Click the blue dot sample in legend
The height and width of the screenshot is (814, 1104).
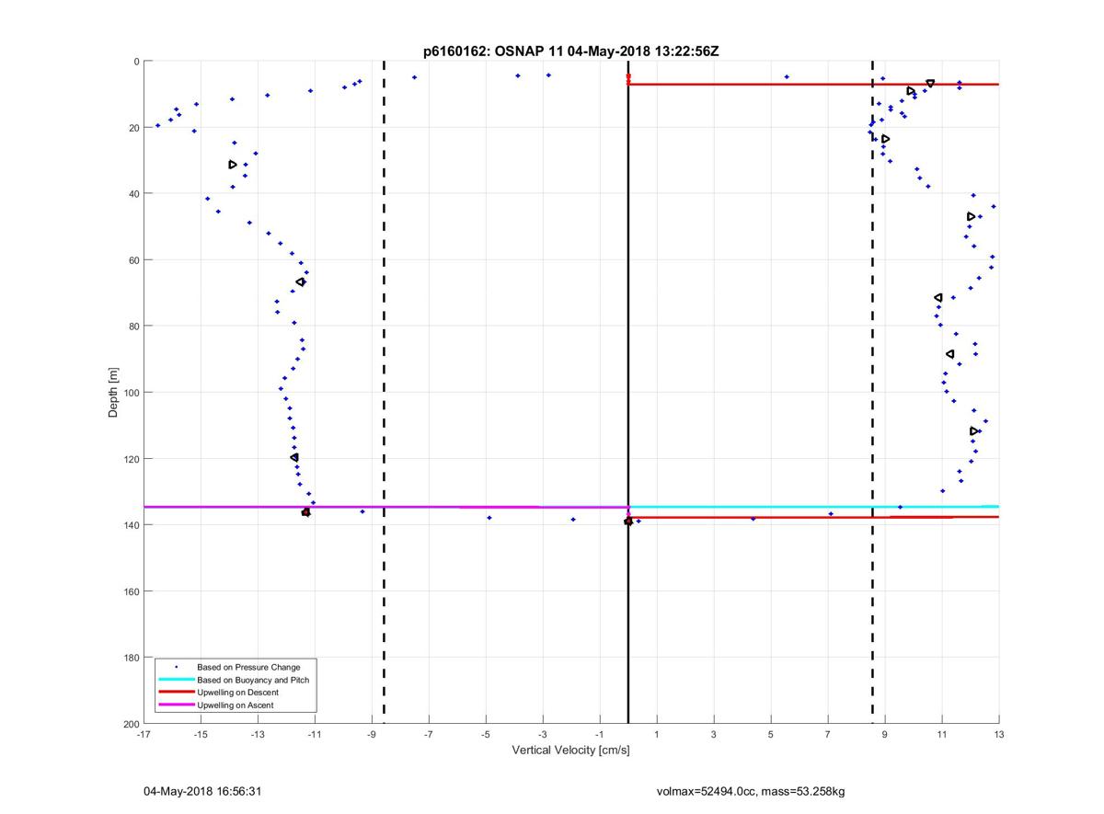(x=177, y=667)
